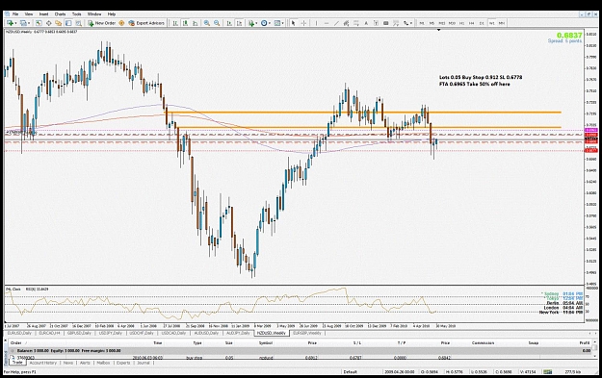
Task: Open the Periods clock icon
Action: (x=264, y=23)
